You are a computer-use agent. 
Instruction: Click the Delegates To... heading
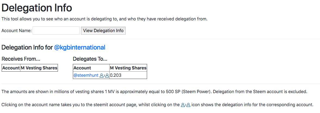(x=90, y=59)
